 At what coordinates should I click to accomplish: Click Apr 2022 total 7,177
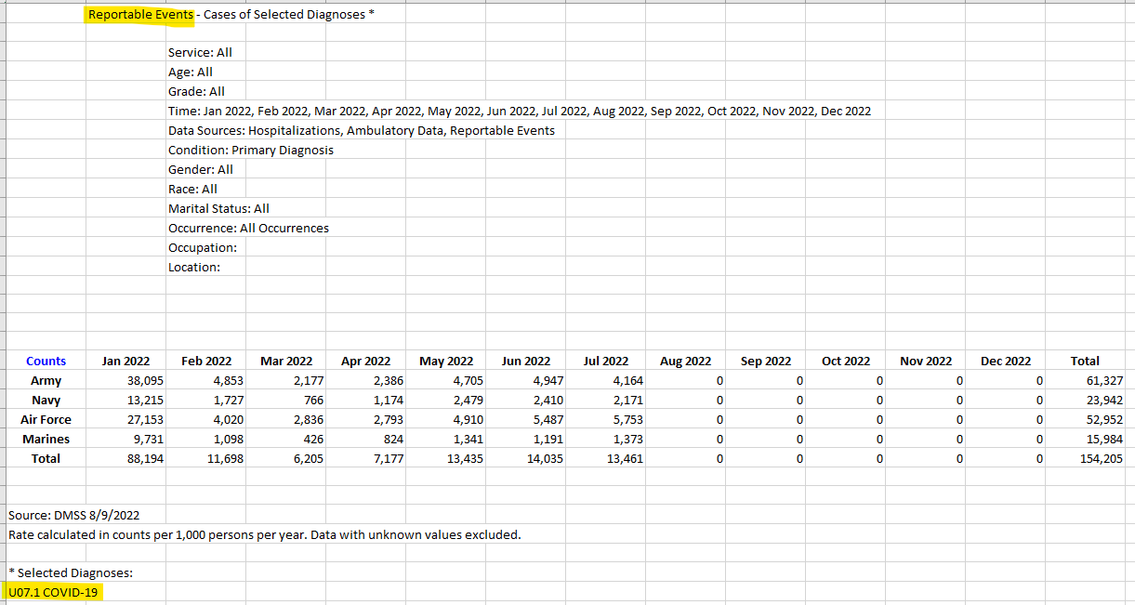389,458
